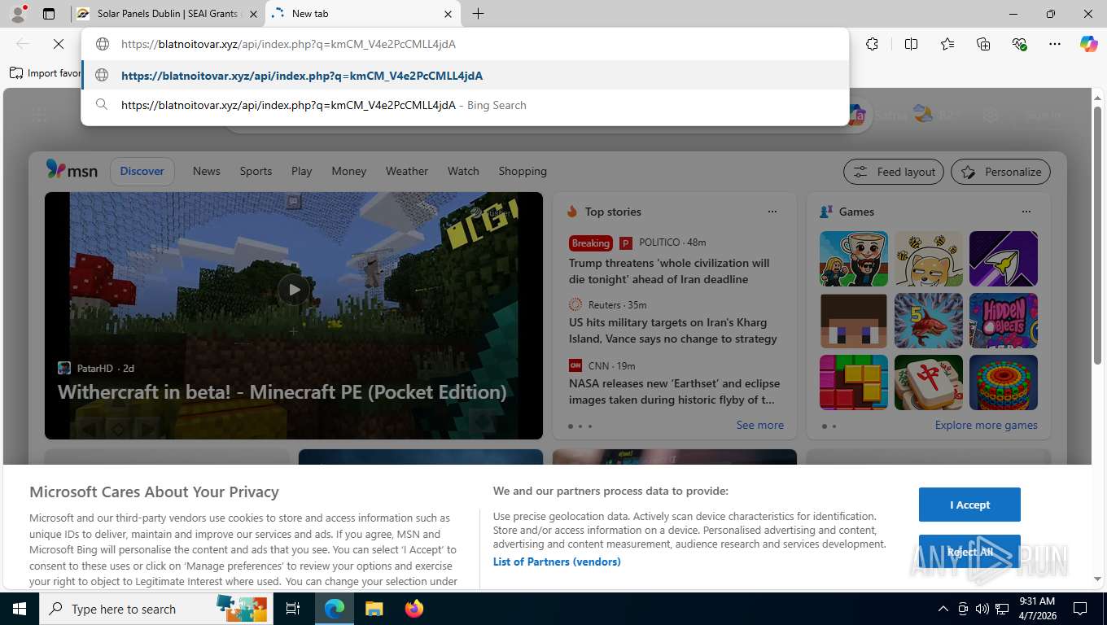
Task: Open the Windows Start menu
Action: 19,609
